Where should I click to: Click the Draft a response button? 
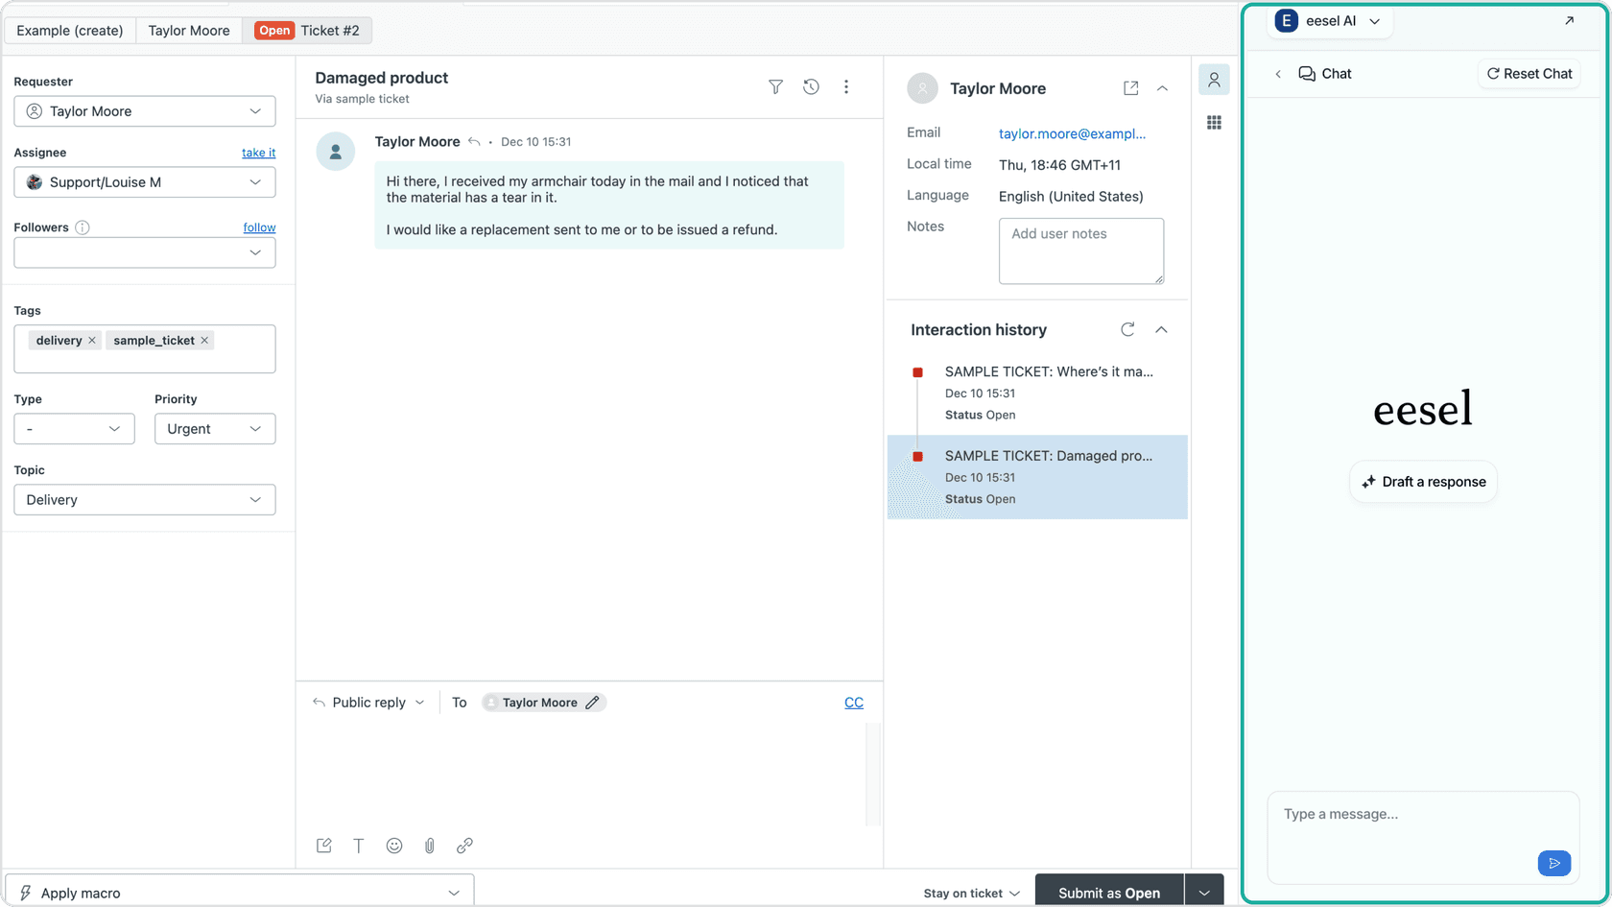click(x=1423, y=481)
